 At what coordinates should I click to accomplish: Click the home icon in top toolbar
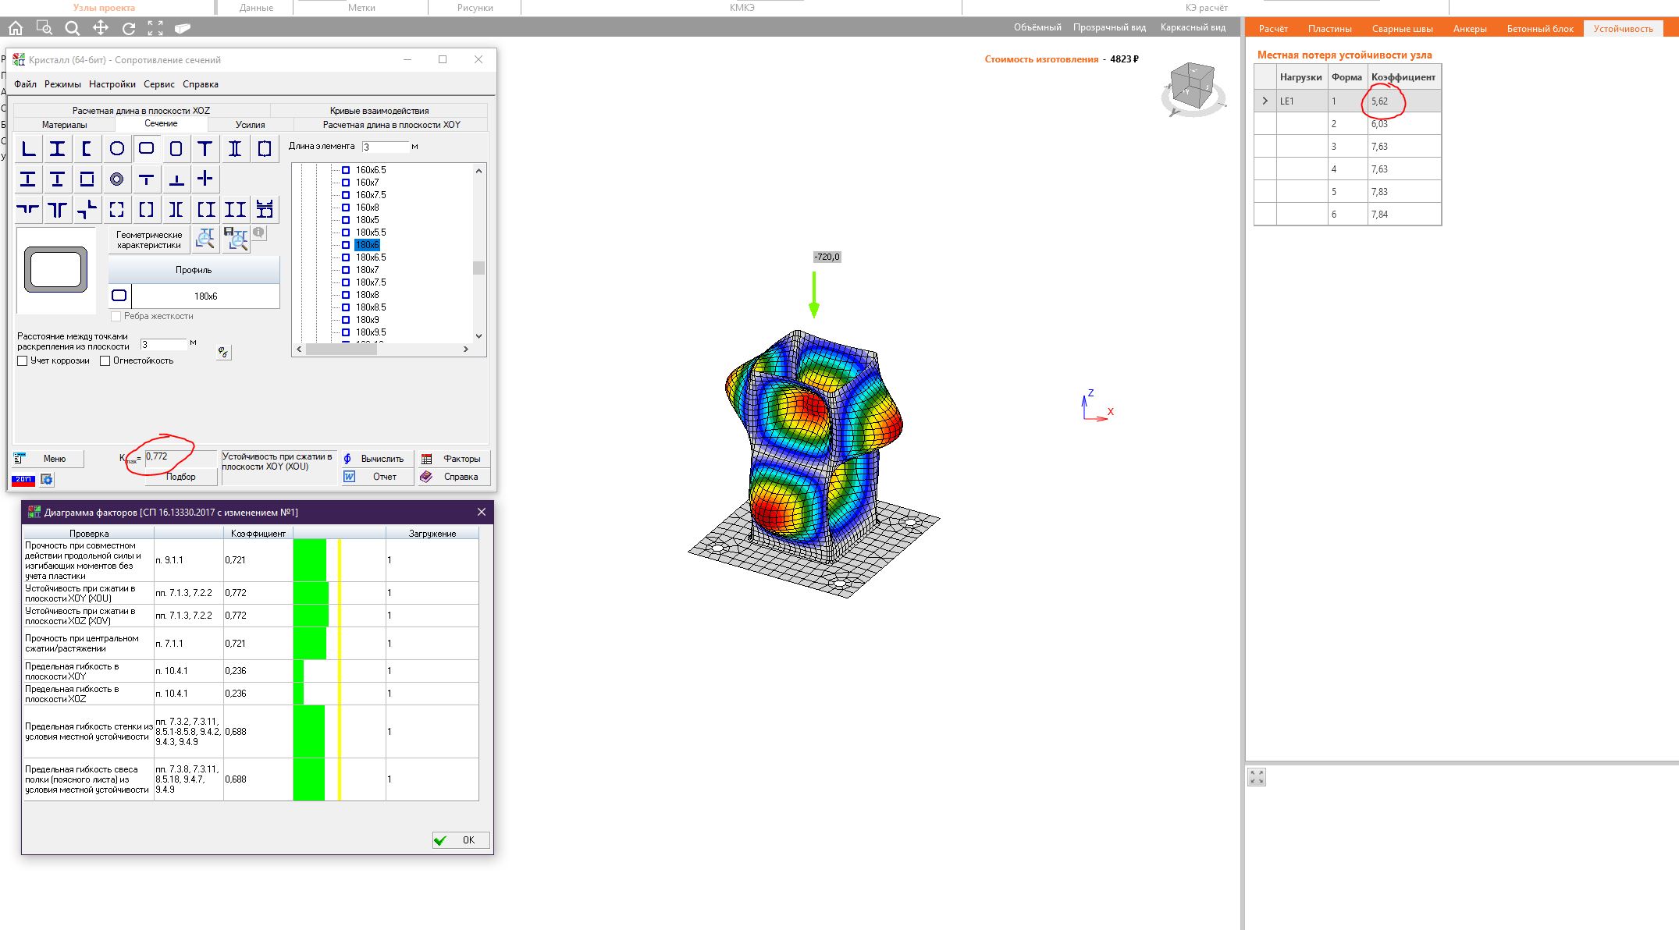(x=16, y=28)
